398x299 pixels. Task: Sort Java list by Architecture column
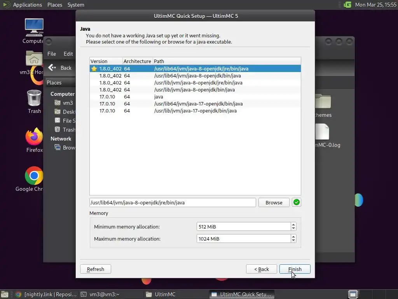(x=138, y=61)
